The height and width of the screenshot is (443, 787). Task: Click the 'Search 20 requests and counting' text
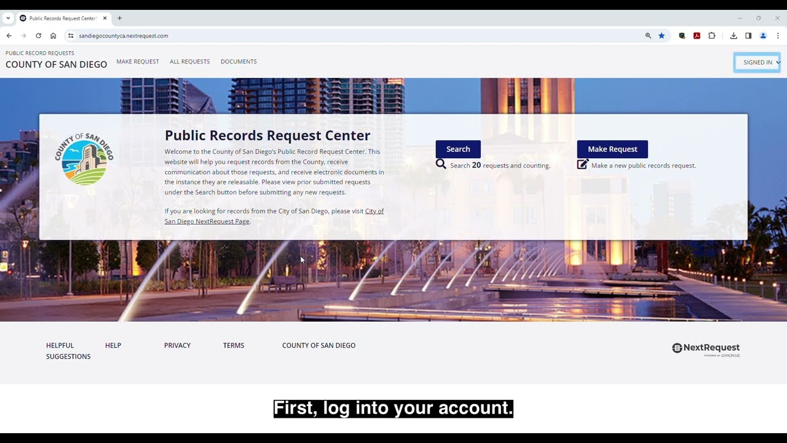click(x=500, y=166)
